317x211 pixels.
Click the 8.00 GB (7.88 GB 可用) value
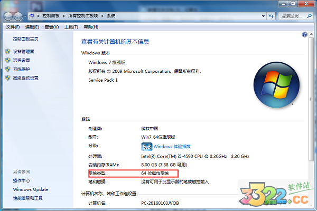(x=164, y=165)
